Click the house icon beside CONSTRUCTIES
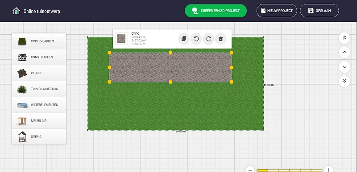Viewport: 357px width, 172px height. (x=22, y=57)
